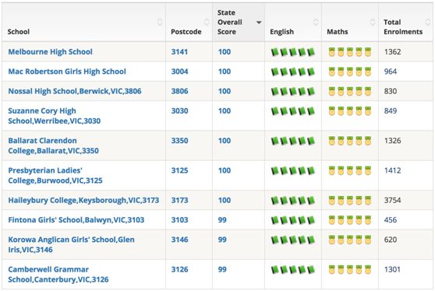Click Nossal High School English book icons
The height and width of the screenshot is (291, 435).
click(293, 91)
